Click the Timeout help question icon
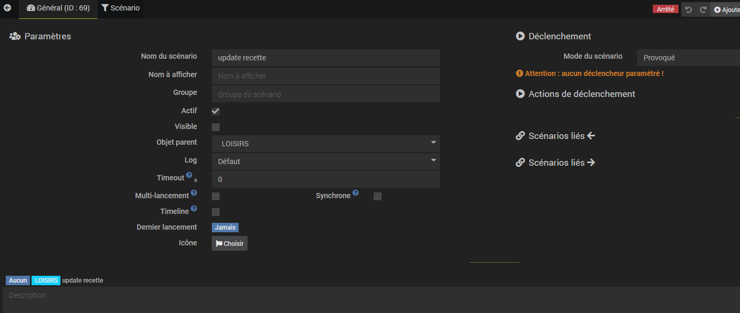This screenshot has width=740, height=313. [189, 175]
